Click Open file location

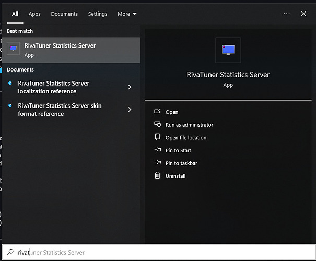pyautogui.click(x=186, y=138)
